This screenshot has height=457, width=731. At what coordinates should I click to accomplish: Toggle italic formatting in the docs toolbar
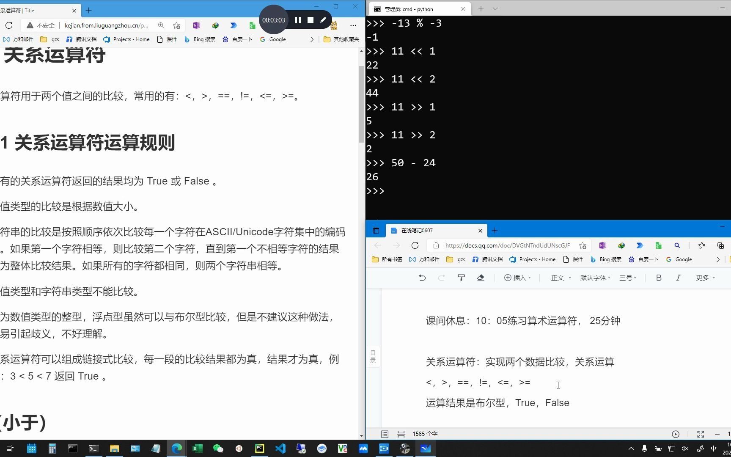click(678, 278)
